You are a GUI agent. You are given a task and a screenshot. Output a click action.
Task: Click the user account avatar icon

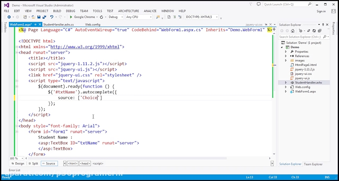(333, 11)
